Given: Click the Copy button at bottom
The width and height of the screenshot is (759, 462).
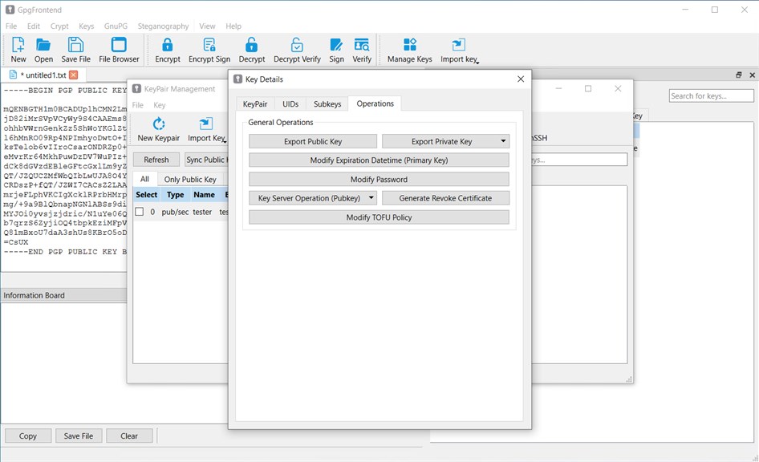Looking at the screenshot, I should tap(28, 436).
